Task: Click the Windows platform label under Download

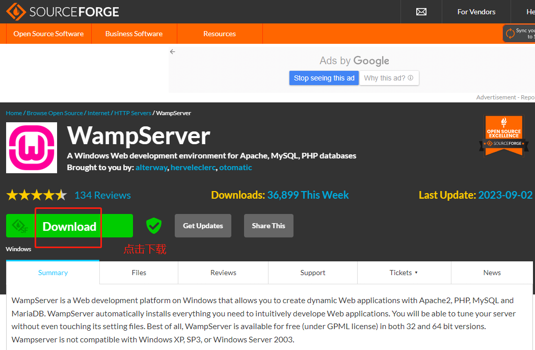Action: 18,249
